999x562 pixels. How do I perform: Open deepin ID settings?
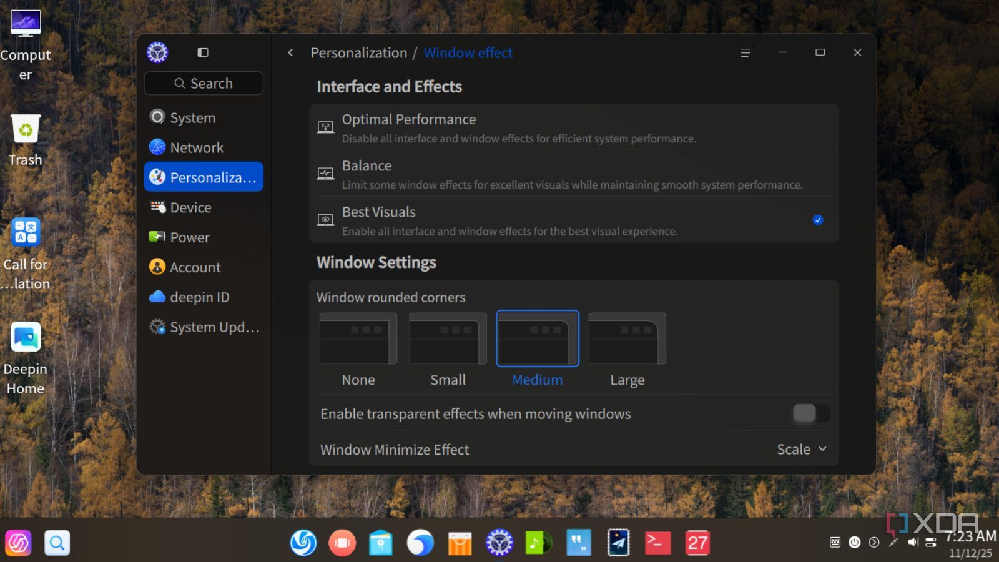click(204, 297)
